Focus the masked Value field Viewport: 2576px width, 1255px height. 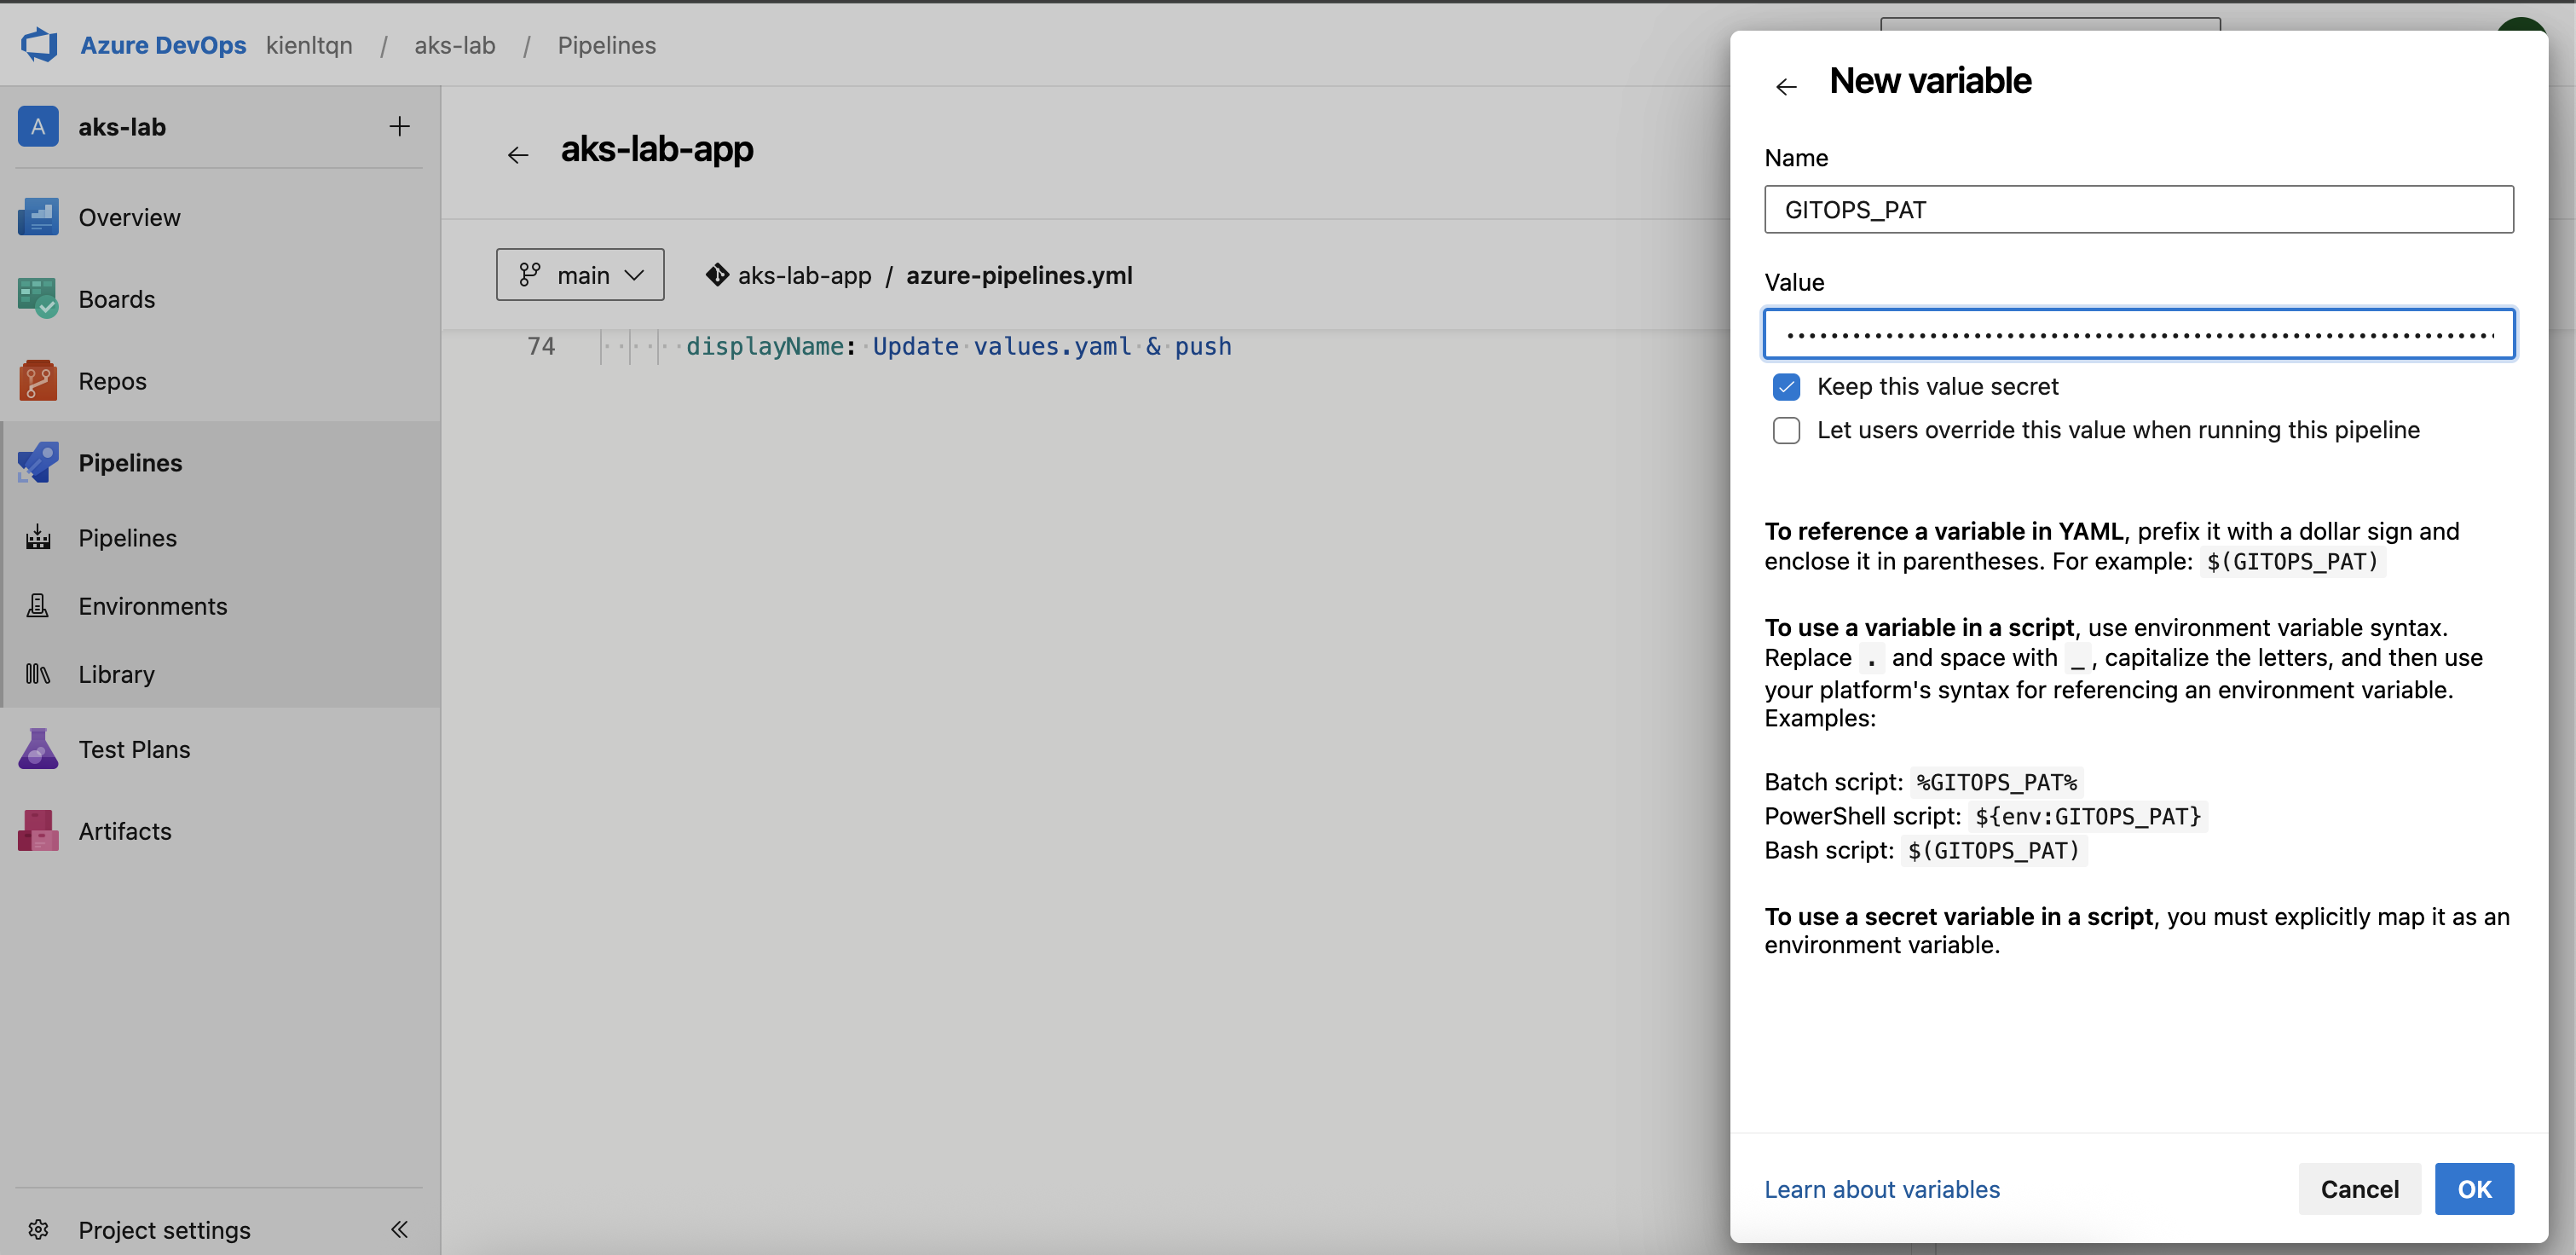pos(2139,334)
